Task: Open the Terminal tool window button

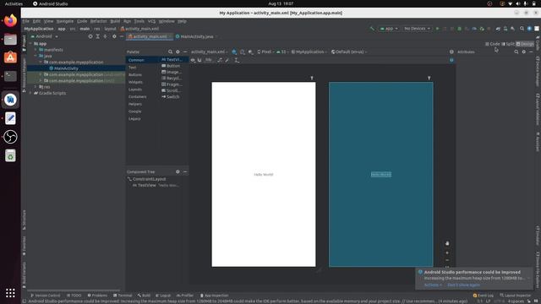Action: [x=123, y=296]
